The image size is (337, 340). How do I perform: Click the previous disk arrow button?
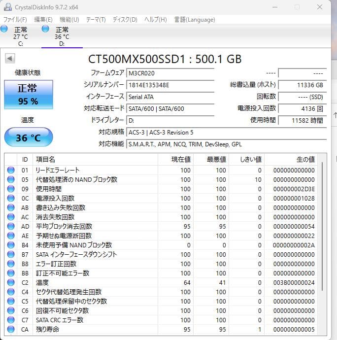tap(10, 58)
